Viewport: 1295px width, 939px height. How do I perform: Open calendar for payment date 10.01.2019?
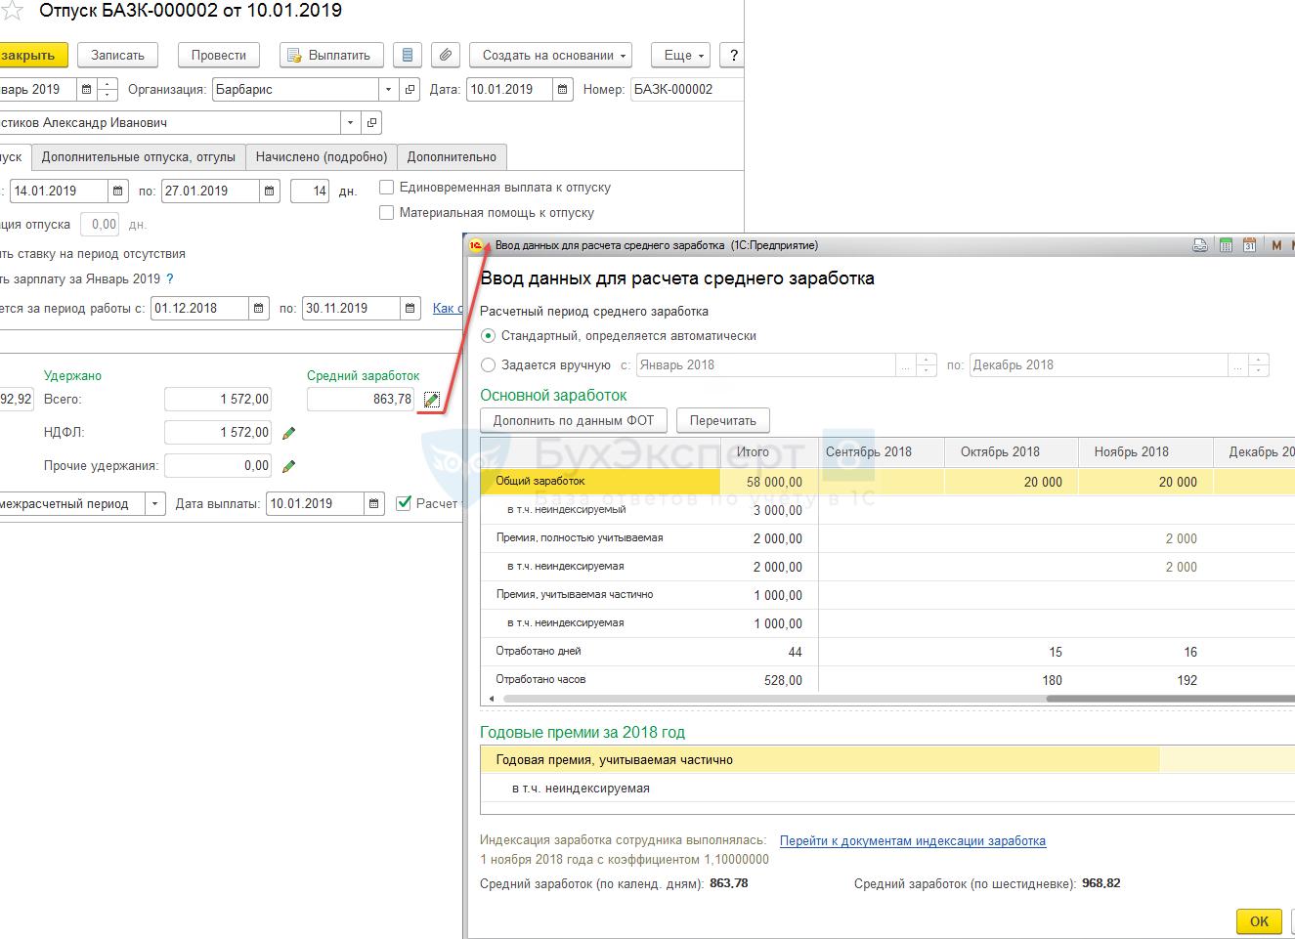374,504
